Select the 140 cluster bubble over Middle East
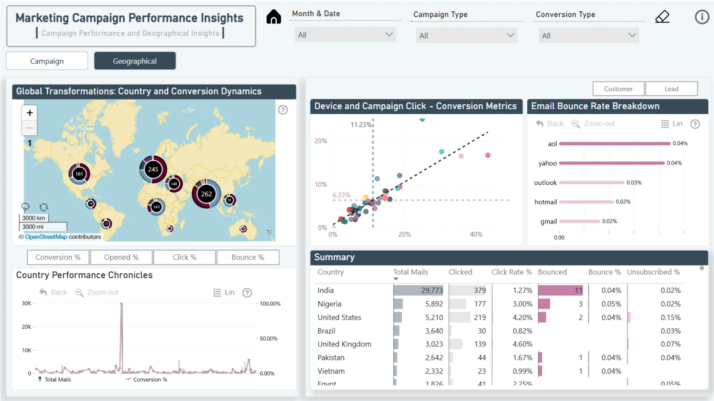Viewport: 714px width, 401px height. (174, 183)
